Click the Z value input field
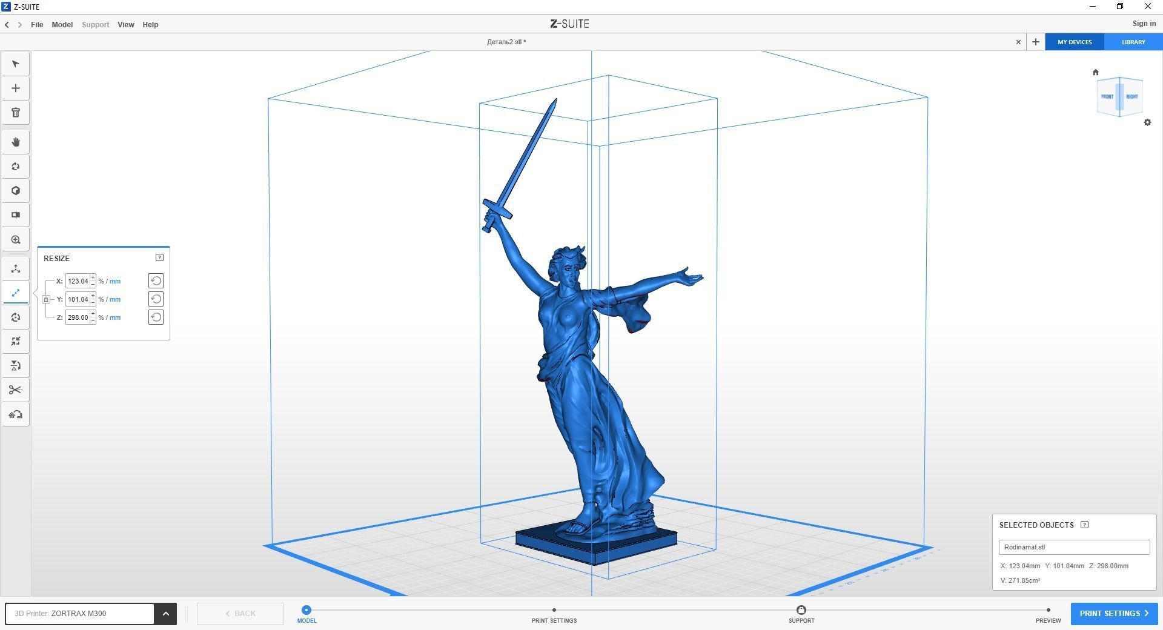 (78, 317)
